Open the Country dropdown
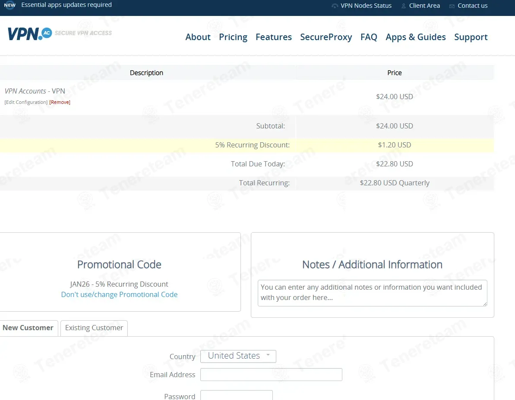 (x=238, y=356)
